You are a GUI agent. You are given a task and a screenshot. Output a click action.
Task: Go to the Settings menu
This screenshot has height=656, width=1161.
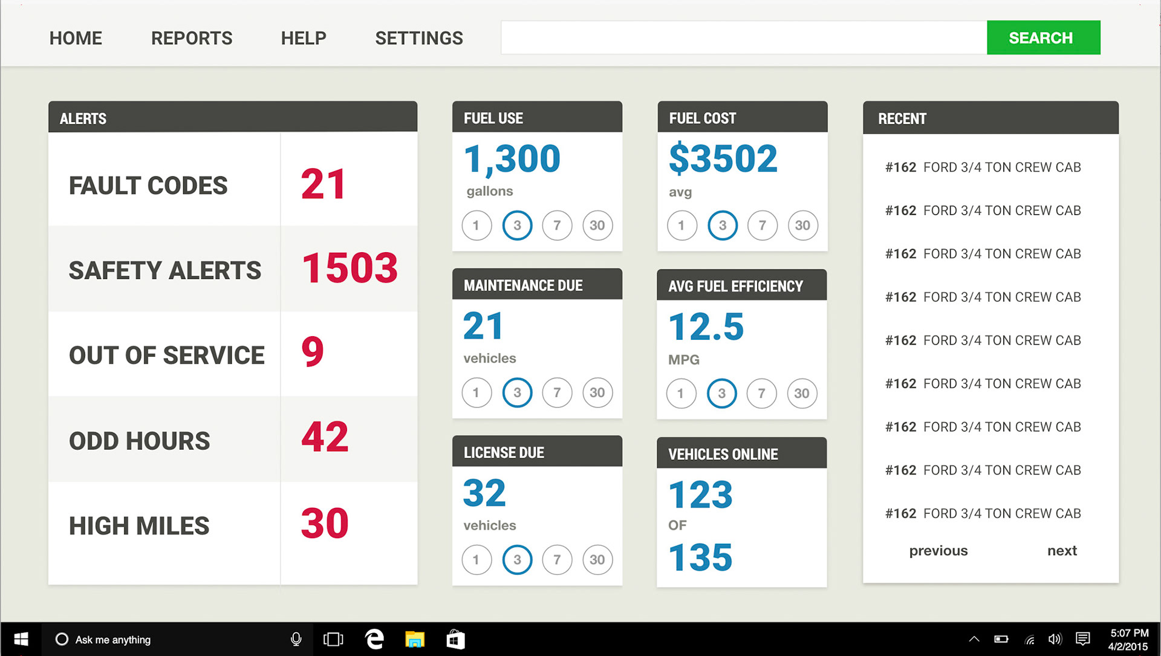(x=418, y=38)
